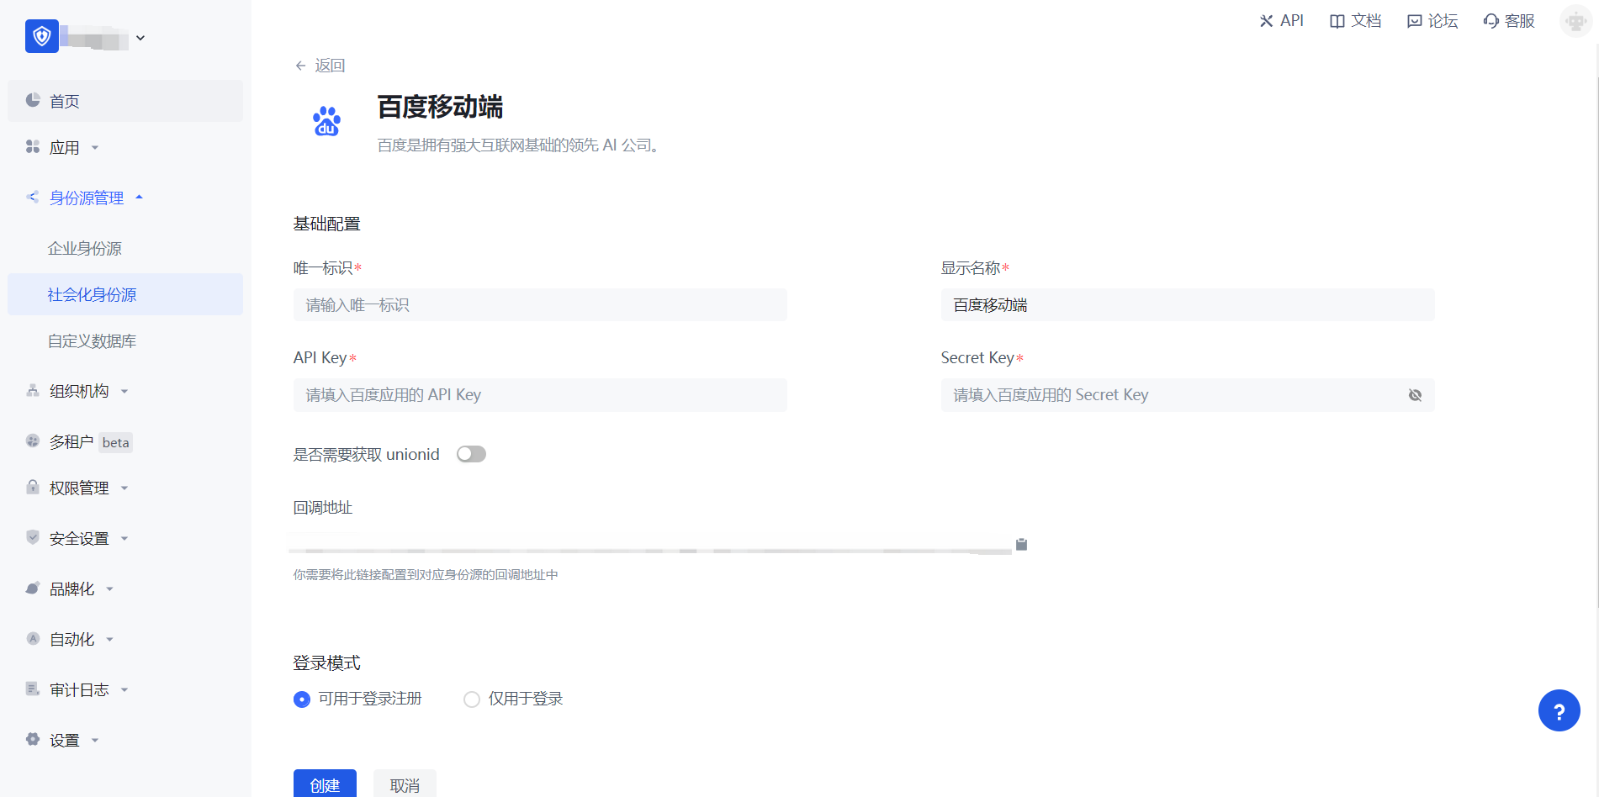The width and height of the screenshot is (1599, 797).
Task: Toggle Secret Key visibility eye icon
Action: pyautogui.click(x=1415, y=395)
